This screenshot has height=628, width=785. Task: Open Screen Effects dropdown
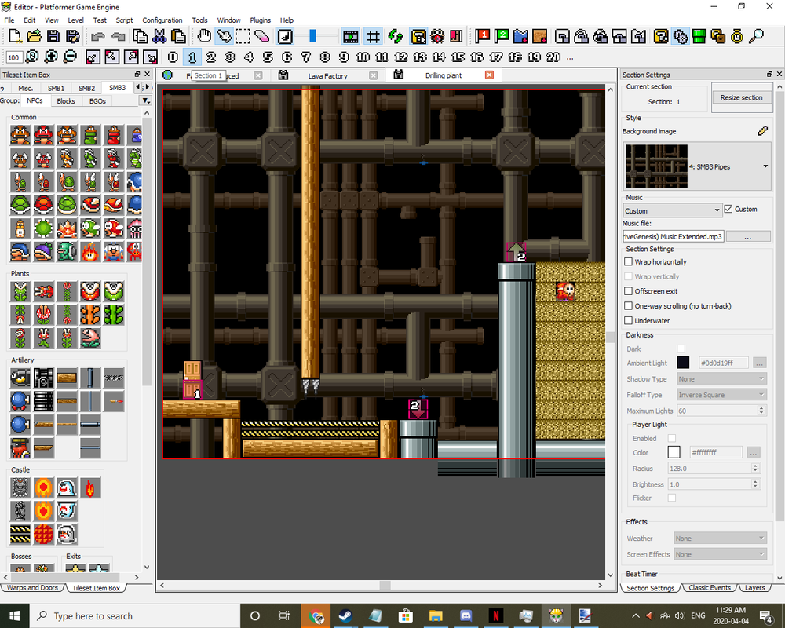point(720,554)
